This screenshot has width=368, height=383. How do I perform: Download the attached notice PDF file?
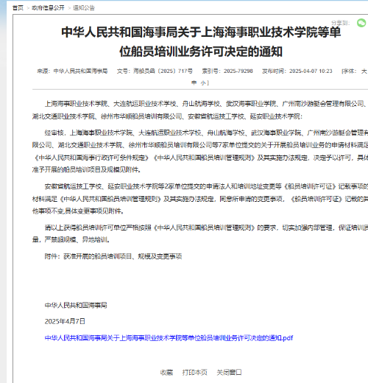pos(169,338)
